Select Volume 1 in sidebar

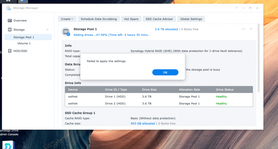(x=24, y=43)
